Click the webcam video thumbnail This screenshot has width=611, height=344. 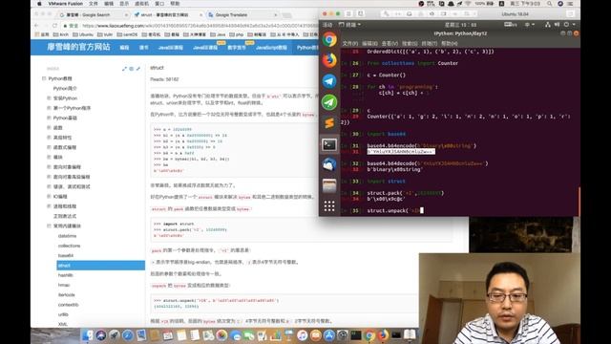[499, 298]
